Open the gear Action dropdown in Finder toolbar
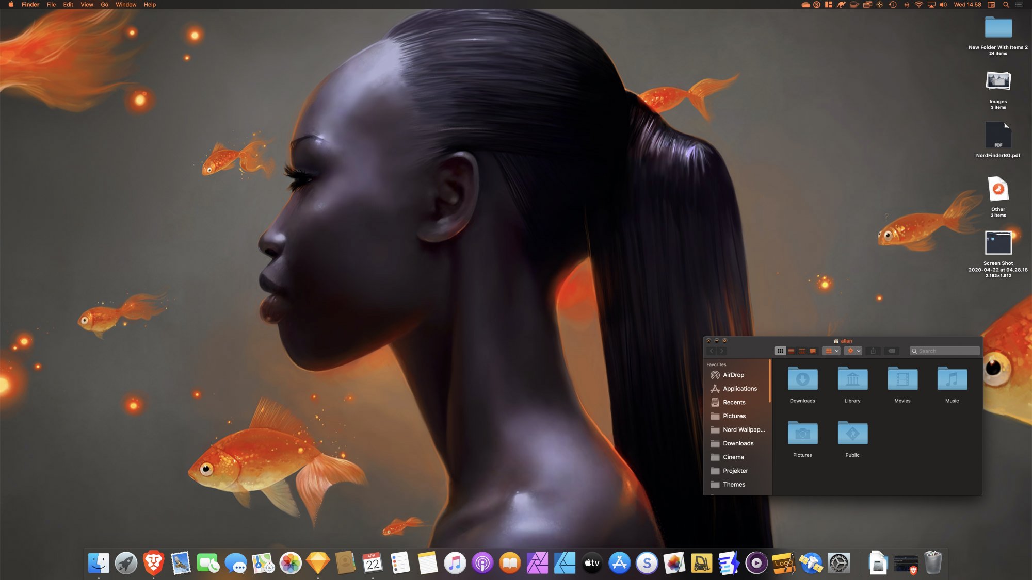 (x=853, y=351)
